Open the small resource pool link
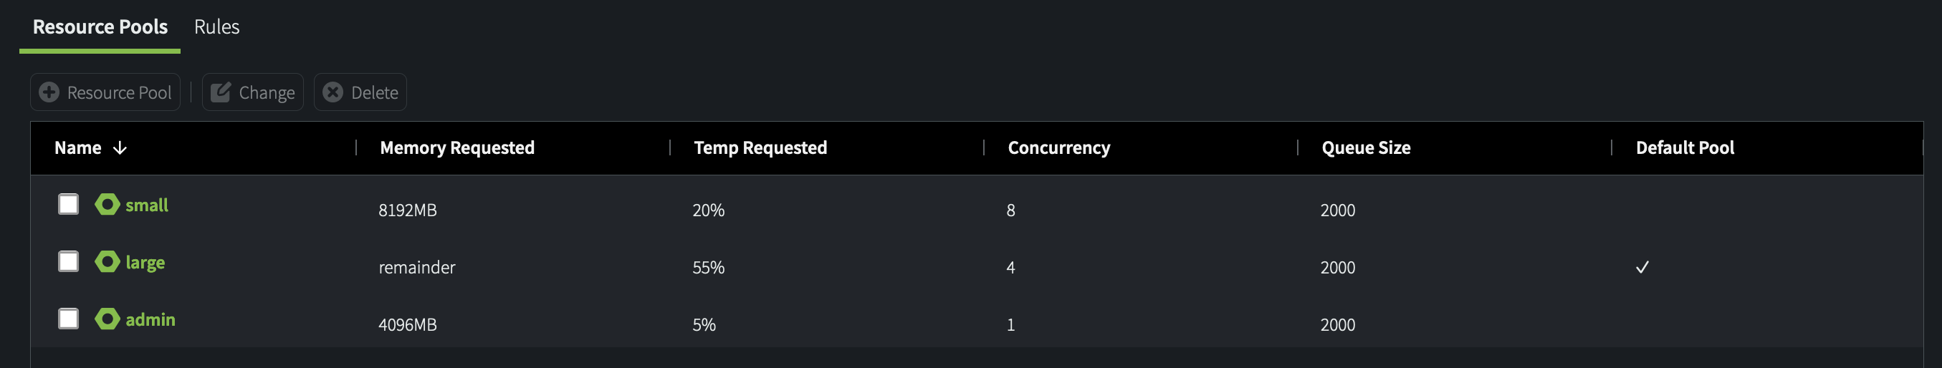 pos(147,205)
